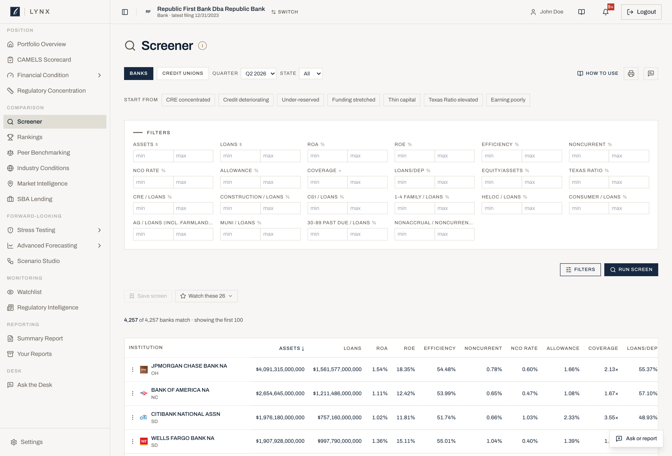Click WELLS FARGO BANK NA institution name

pyautogui.click(x=182, y=438)
